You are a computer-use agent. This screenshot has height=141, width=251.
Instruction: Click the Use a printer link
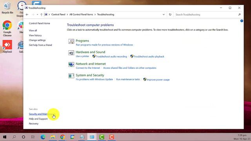pos(82,56)
